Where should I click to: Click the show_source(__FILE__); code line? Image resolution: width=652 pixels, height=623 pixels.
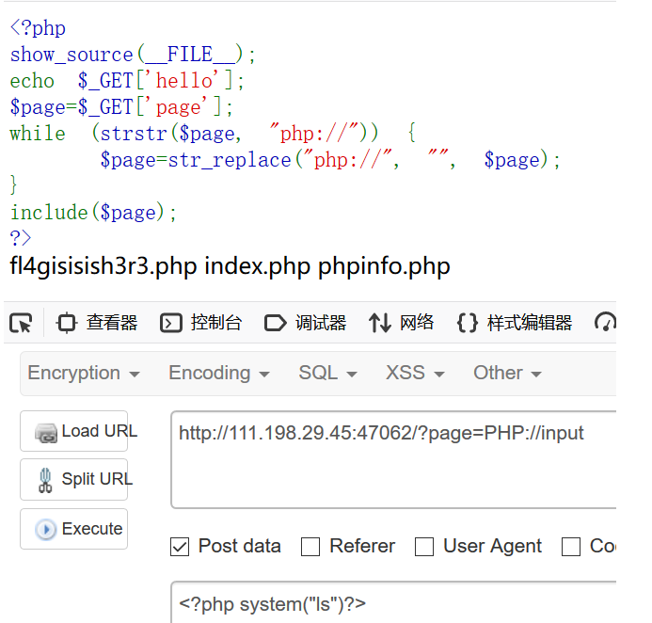(x=133, y=55)
